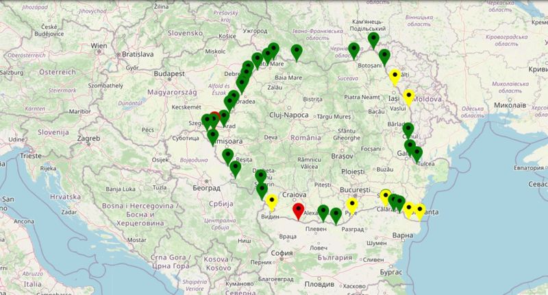Open the yellow marker at Русе
The image size is (548, 295).
(352, 206)
